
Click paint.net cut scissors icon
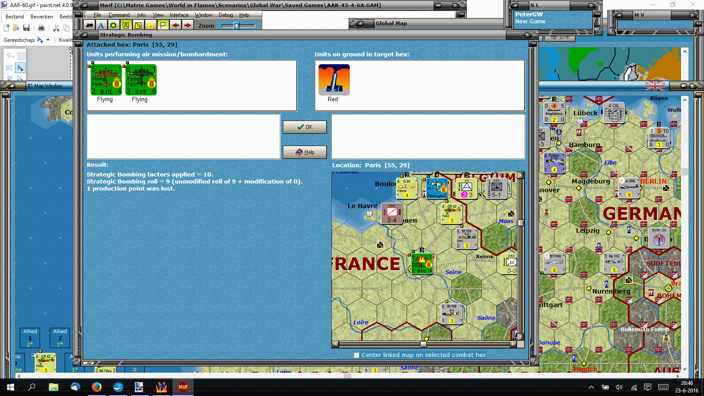pos(56,28)
